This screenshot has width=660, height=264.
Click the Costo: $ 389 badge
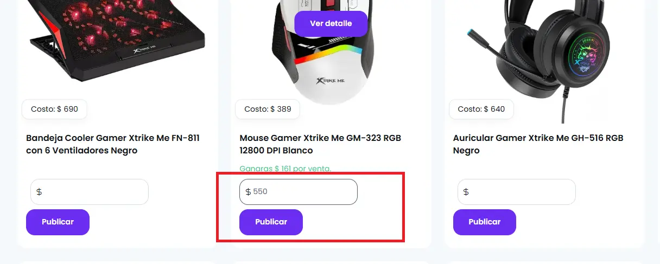268,109
